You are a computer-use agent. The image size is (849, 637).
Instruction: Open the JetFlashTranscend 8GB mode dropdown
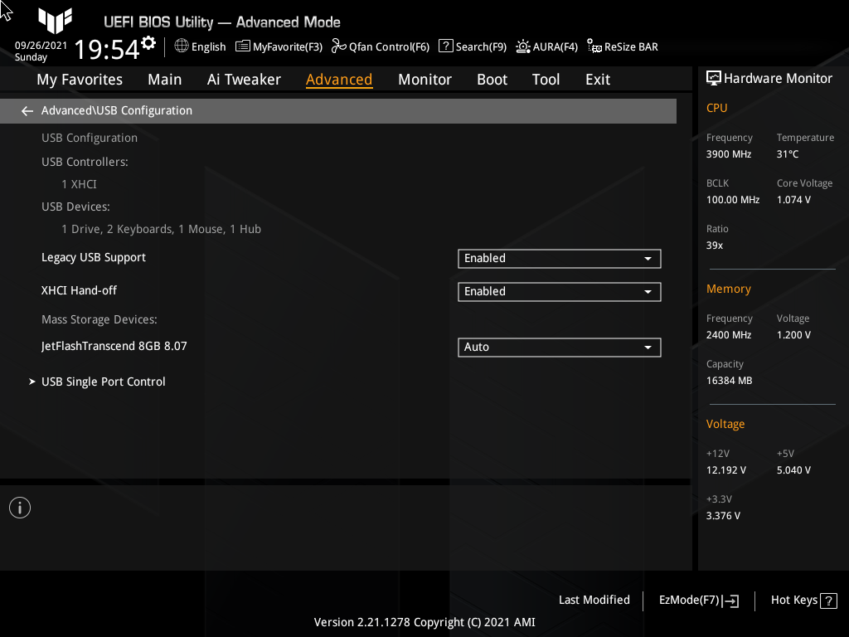click(559, 347)
